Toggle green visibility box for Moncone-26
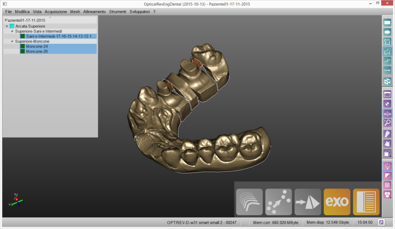Screen dimensions: 395x229 (22, 51)
